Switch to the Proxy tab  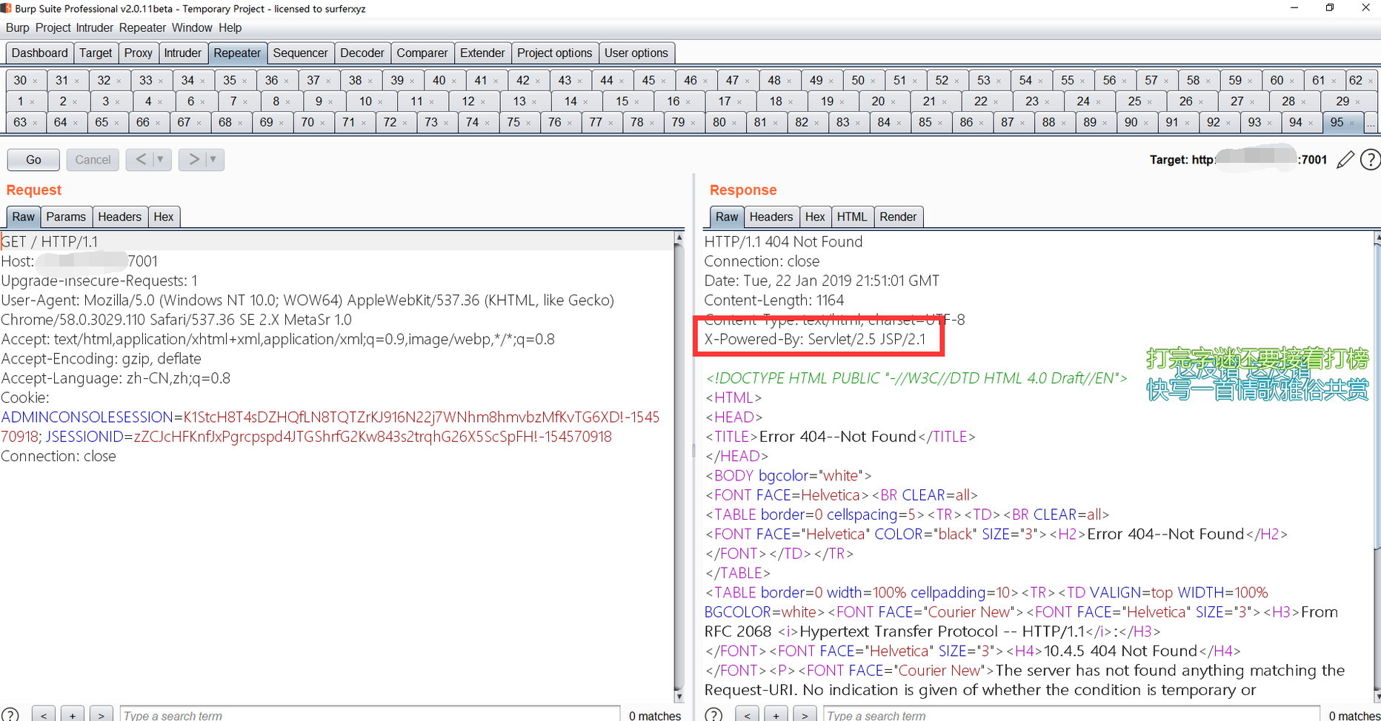[x=139, y=53]
